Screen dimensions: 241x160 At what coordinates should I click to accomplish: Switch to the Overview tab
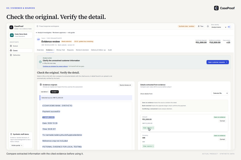tap(40, 50)
